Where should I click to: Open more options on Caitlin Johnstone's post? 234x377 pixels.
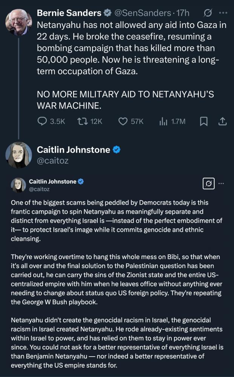point(222,184)
